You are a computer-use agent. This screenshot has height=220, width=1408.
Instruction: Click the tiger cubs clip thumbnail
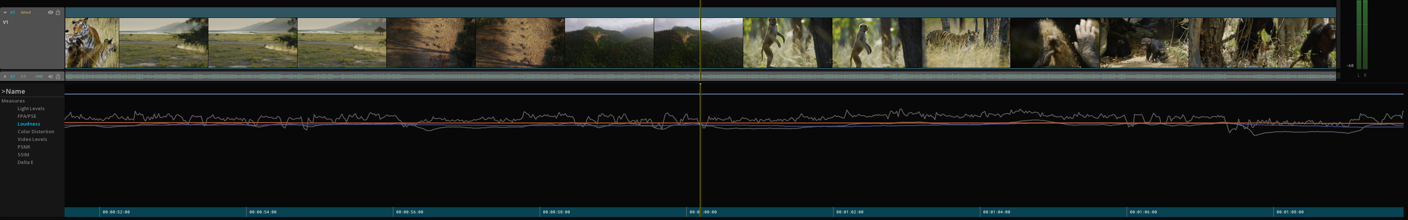pyautogui.click(x=92, y=42)
